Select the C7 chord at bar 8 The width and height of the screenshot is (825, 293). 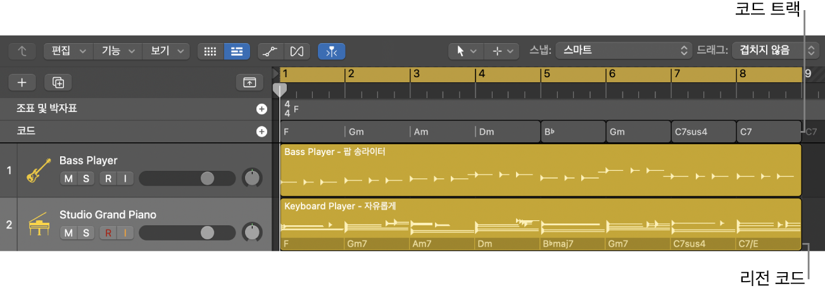click(769, 132)
